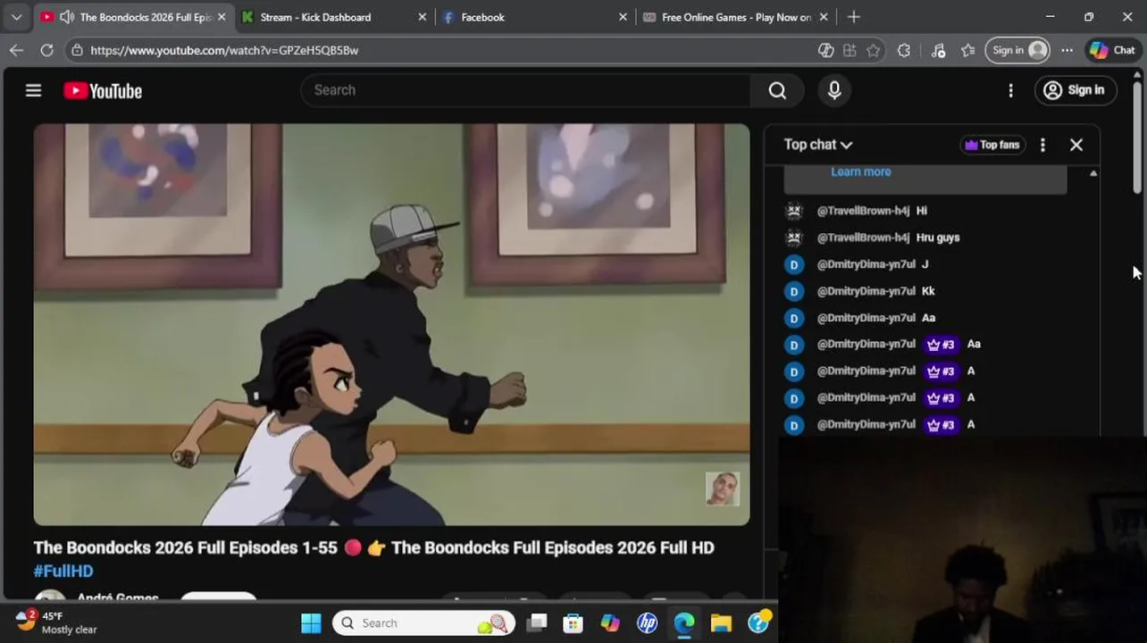Open a new browser tab
1147x643 pixels.
click(x=854, y=17)
